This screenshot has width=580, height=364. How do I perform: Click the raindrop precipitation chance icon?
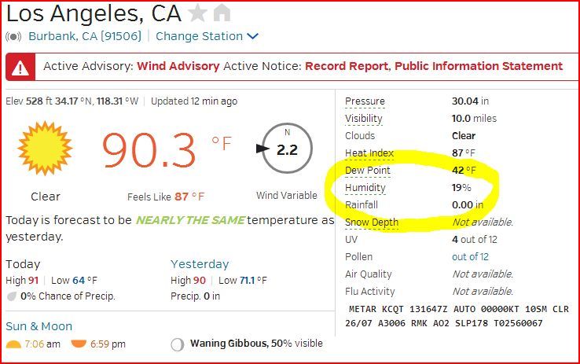pos(12,296)
